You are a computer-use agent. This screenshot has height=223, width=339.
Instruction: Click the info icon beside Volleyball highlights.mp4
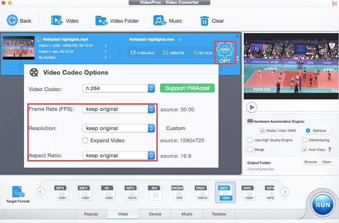tap(39, 39)
